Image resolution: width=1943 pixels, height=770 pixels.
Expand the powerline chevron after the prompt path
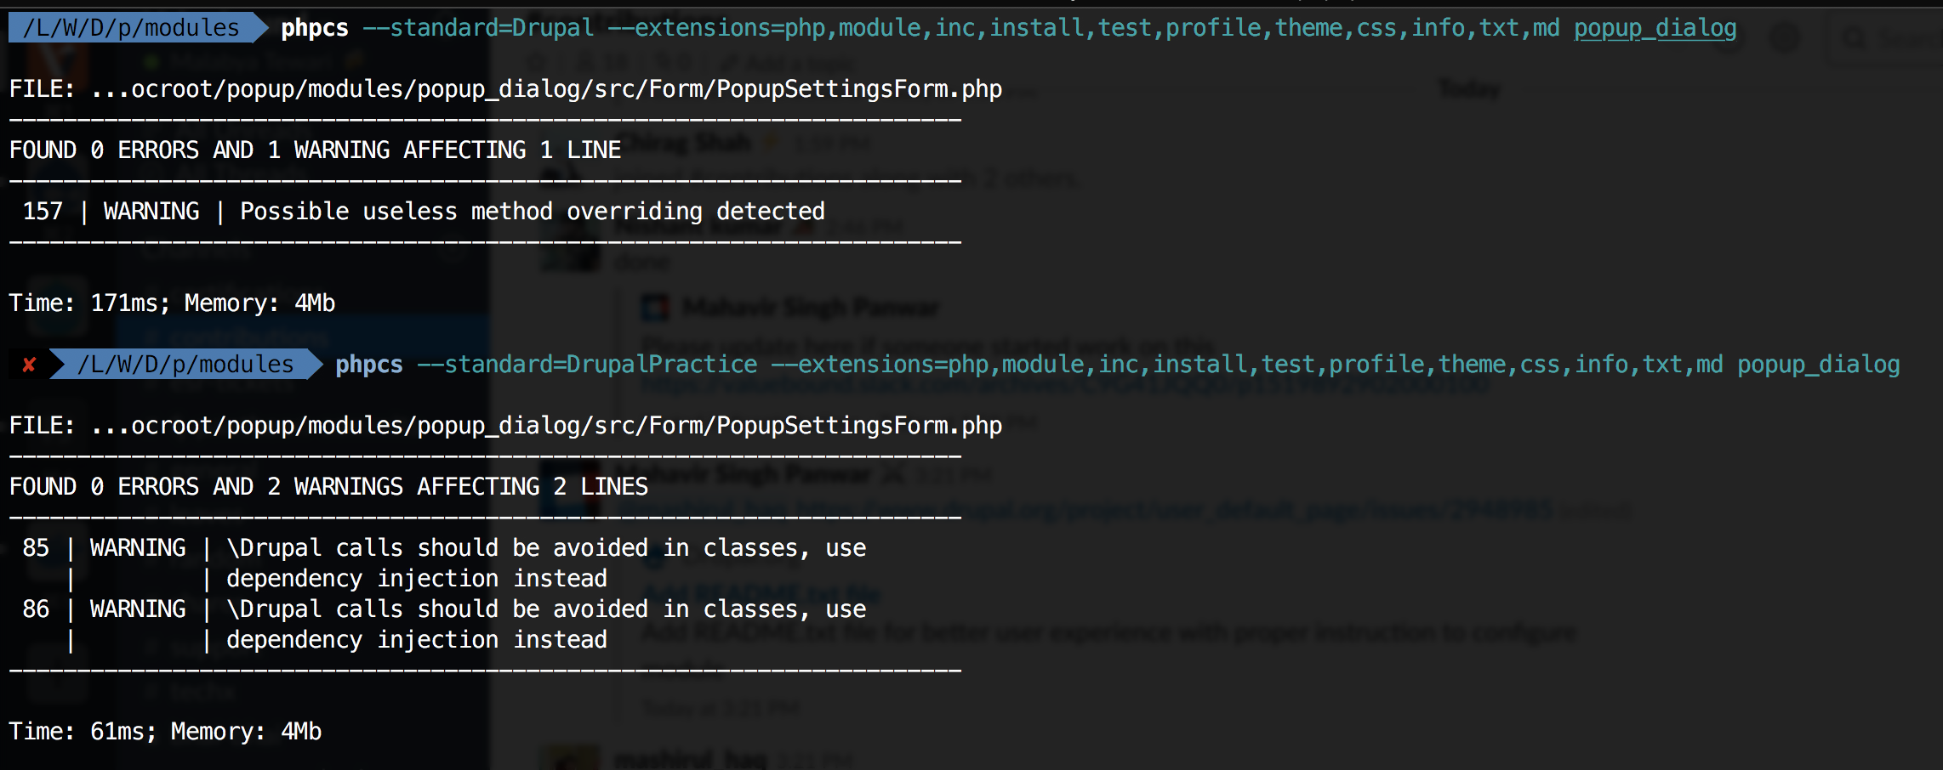click(254, 27)
